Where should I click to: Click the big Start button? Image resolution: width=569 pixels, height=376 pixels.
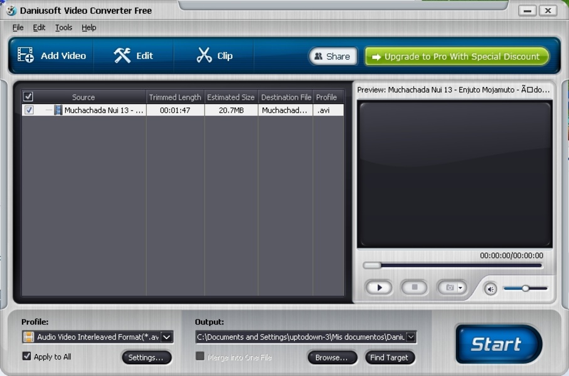pyautogui.click(x=497, y=344)
